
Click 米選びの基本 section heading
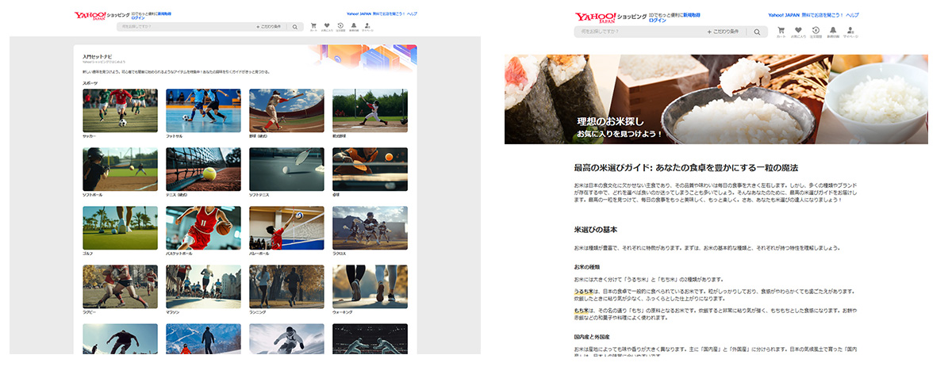coord(596,229)
